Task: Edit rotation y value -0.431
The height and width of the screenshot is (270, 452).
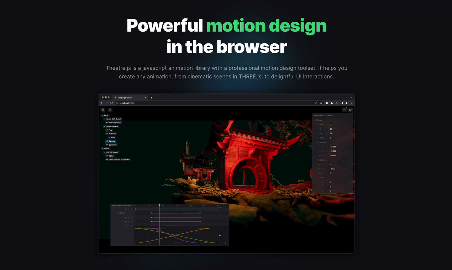Action: click(x=332, y=169)
